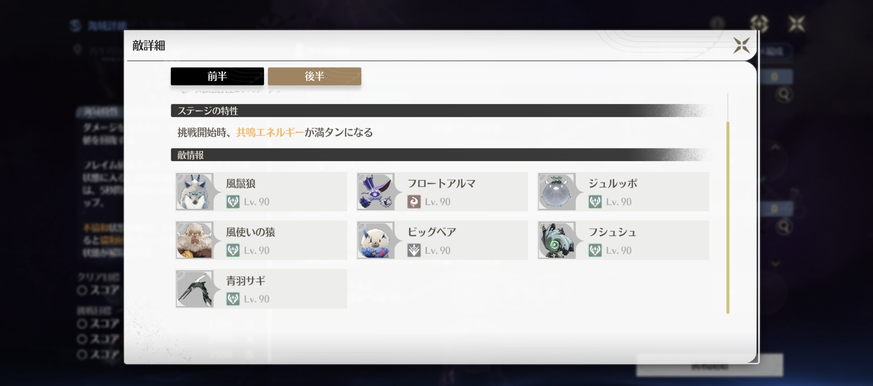Select the ビッグベア enemy name entry

click(432, 232)
